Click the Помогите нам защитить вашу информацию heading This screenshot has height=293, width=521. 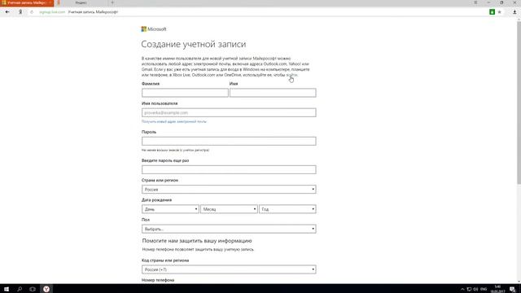click(x=197, y=241)
